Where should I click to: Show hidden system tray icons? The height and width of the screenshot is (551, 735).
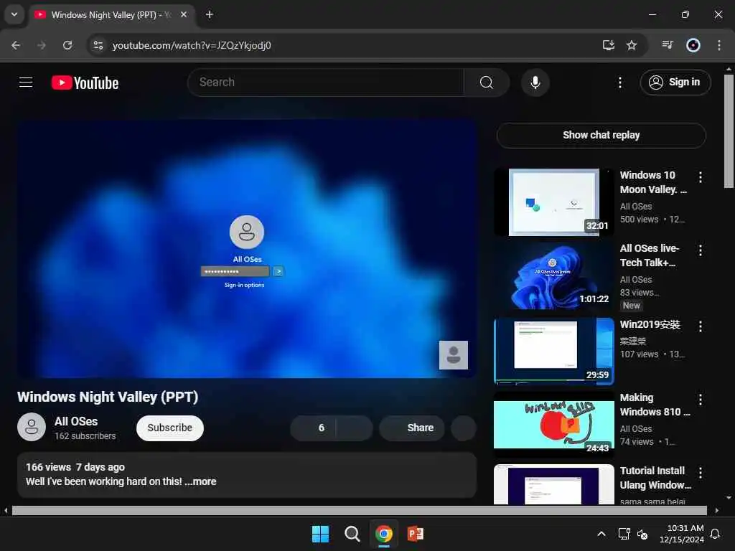tap(601, 534)
